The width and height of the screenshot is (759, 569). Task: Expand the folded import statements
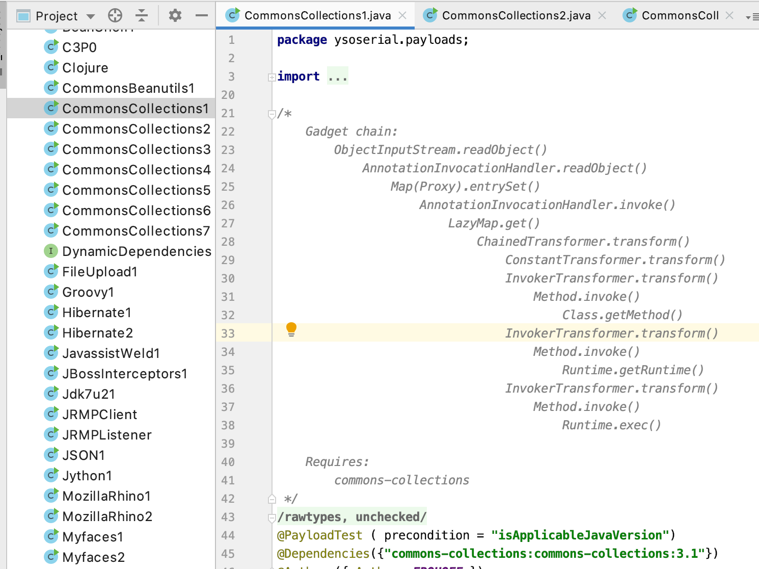(x=272, y=77)
